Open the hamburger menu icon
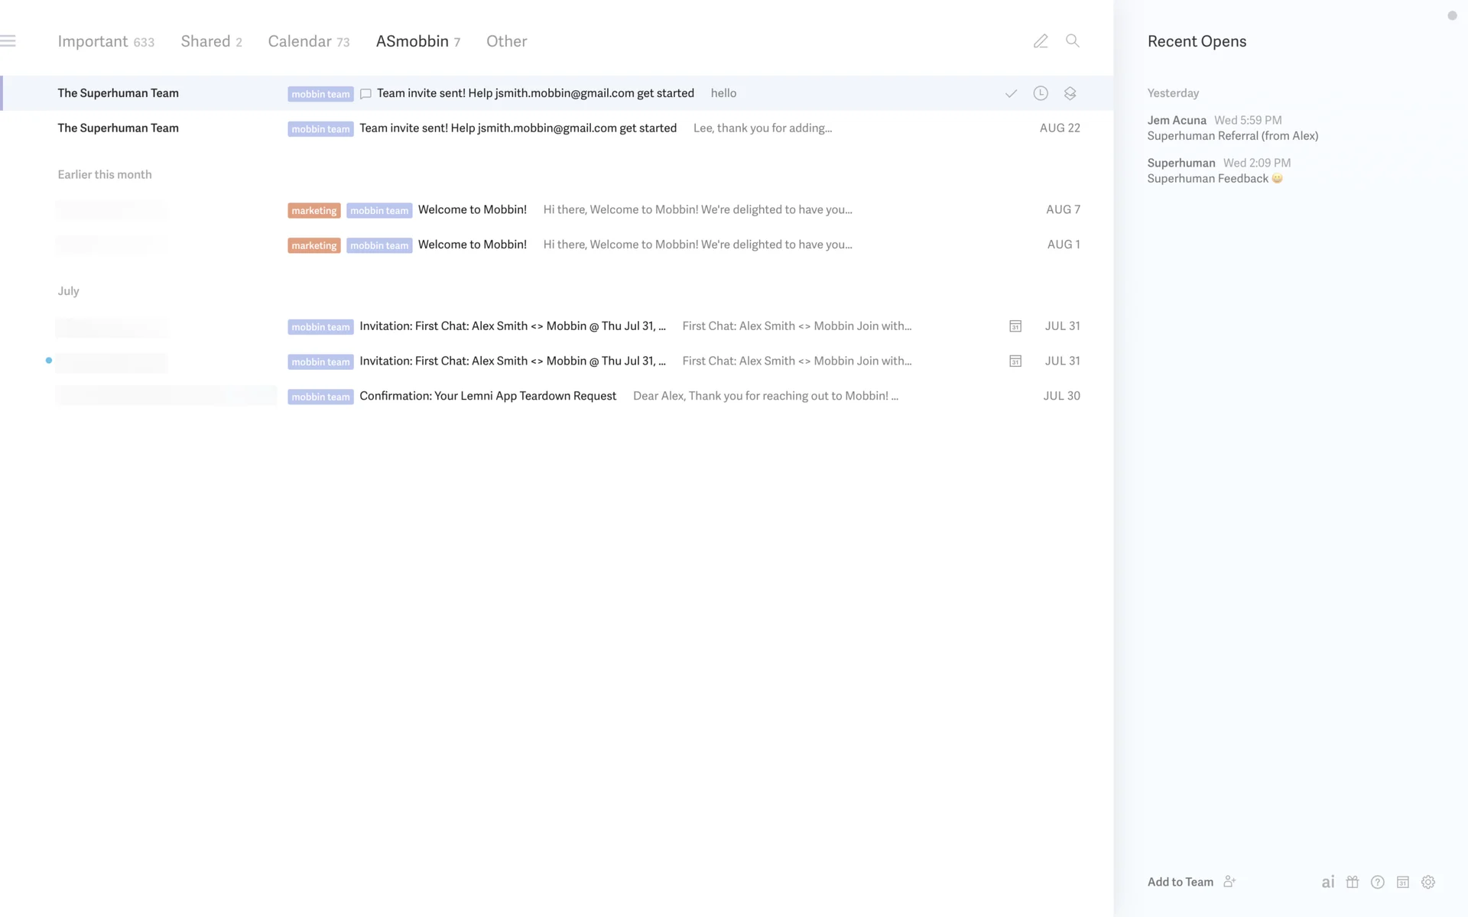 (8, 41)
